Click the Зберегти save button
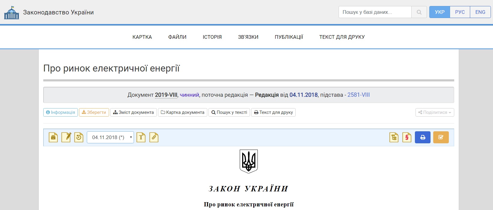The height and width of the screenshot is (210, 493). pyautogui.click(x=94, y=112)
